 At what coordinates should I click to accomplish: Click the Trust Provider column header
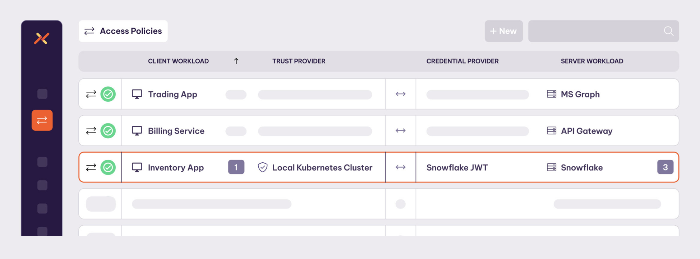click(x=299, y=61)
